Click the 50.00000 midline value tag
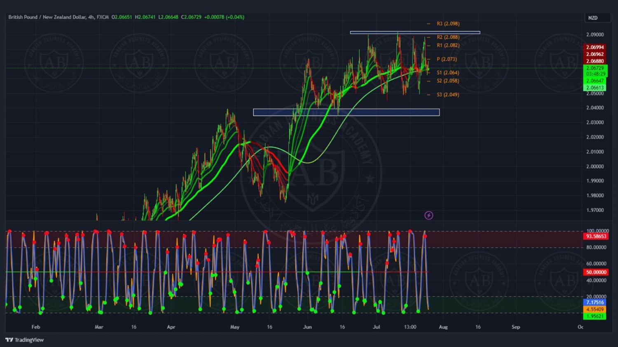 [596, 272]
